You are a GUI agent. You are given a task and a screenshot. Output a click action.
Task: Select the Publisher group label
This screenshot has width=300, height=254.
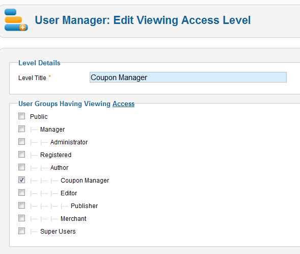84,206
